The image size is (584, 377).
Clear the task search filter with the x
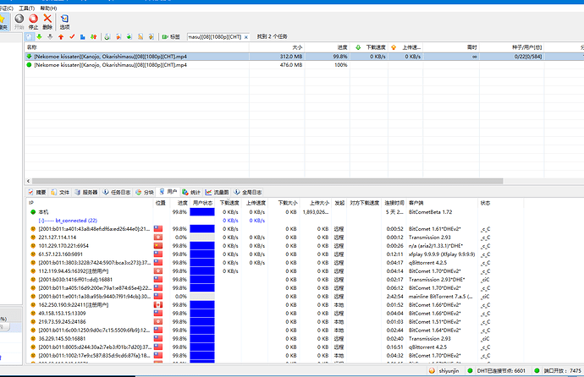(245, 37)
